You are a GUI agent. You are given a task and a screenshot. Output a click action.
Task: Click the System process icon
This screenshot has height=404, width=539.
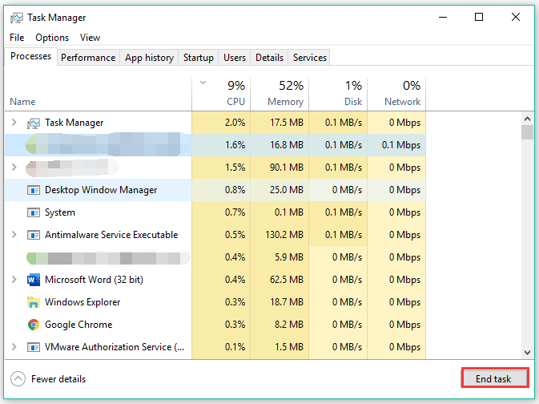tap(34, 212)
